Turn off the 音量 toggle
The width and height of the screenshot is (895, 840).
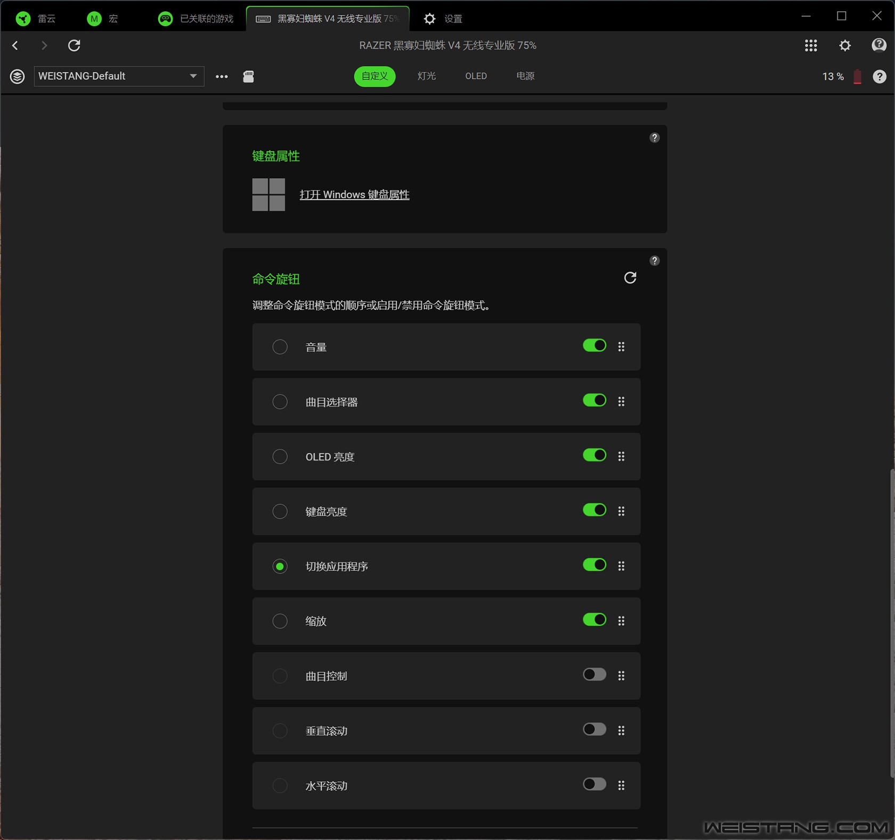pyautogui.click(x=595, y=345)
